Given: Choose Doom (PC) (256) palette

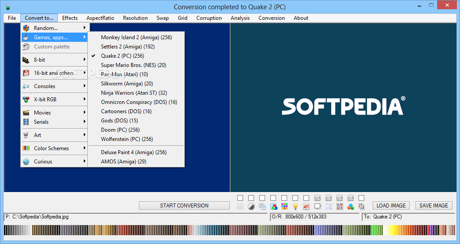Looking at the screenshot, I should pos(136,130).
